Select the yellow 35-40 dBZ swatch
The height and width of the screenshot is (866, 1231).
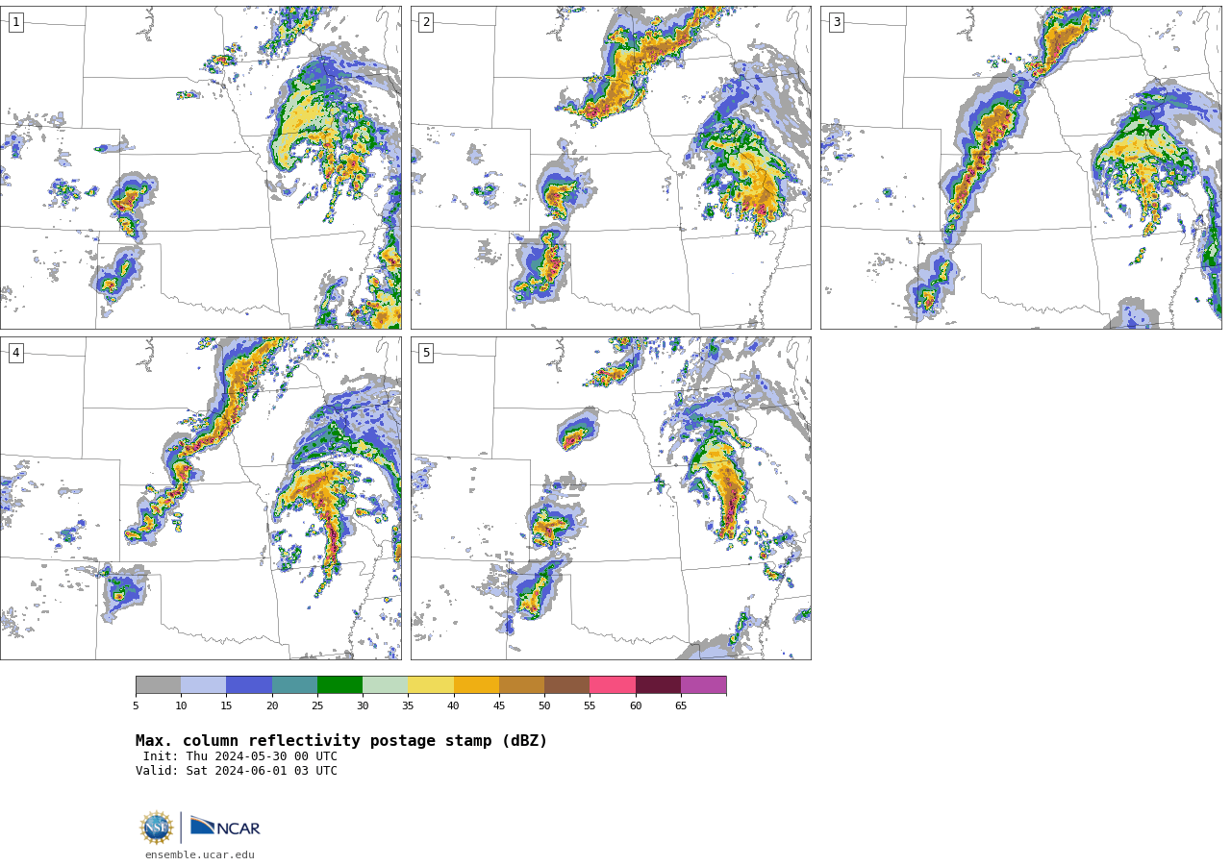click(x=431, y=685)
